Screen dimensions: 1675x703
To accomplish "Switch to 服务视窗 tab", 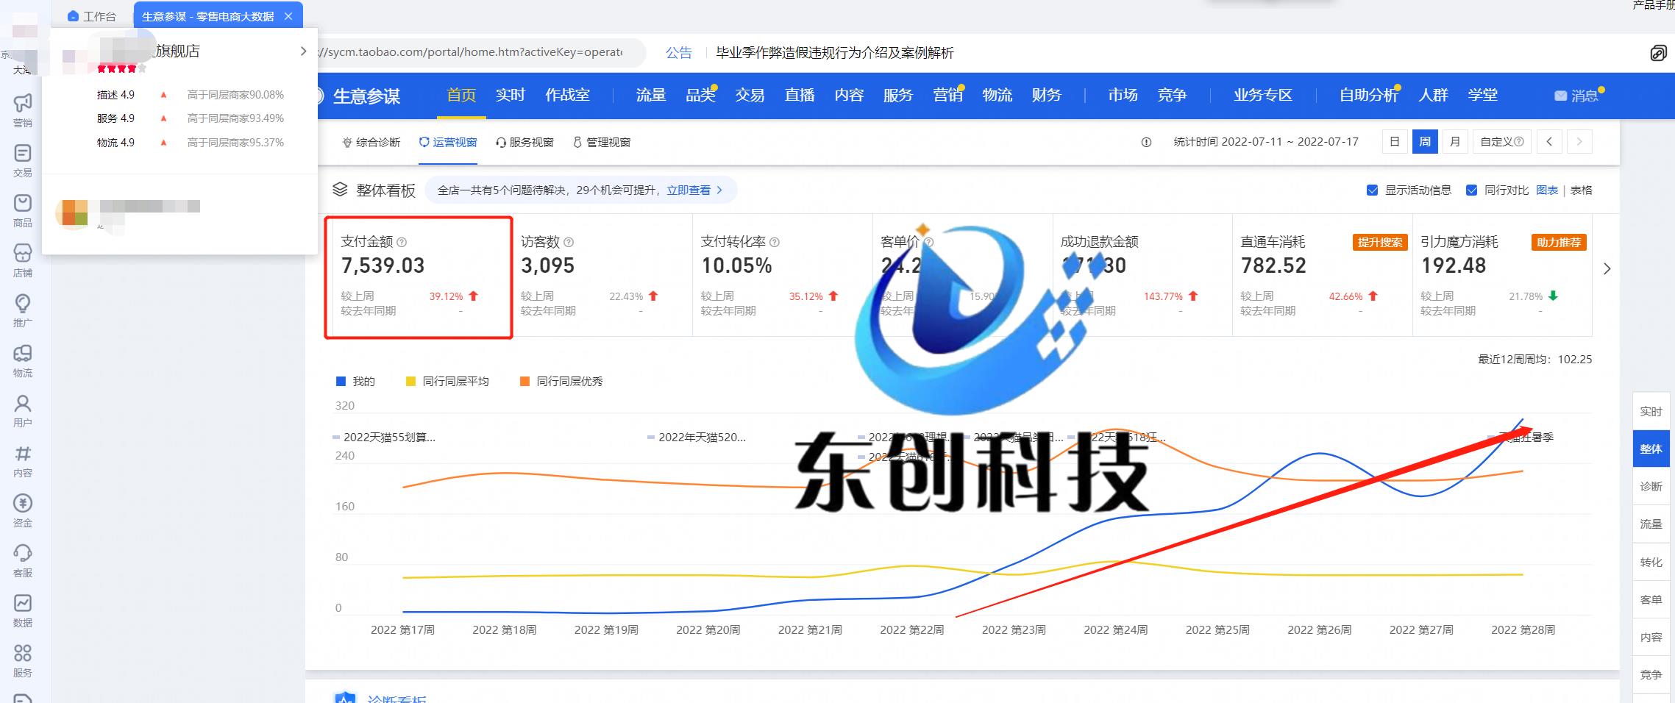I will (524, 143).
